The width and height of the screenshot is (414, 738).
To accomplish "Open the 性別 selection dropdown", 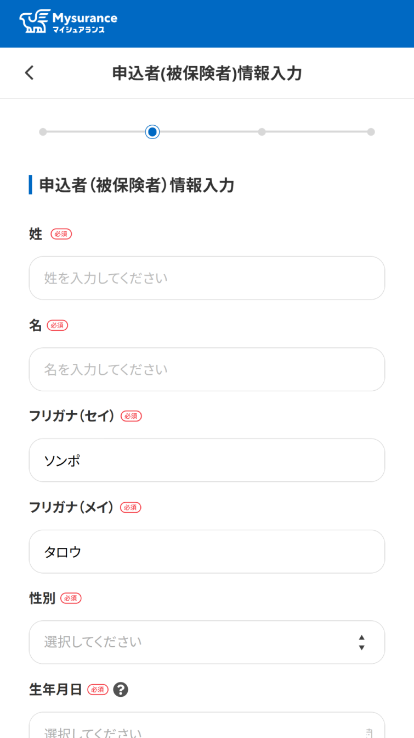I will tap(207, 642).
